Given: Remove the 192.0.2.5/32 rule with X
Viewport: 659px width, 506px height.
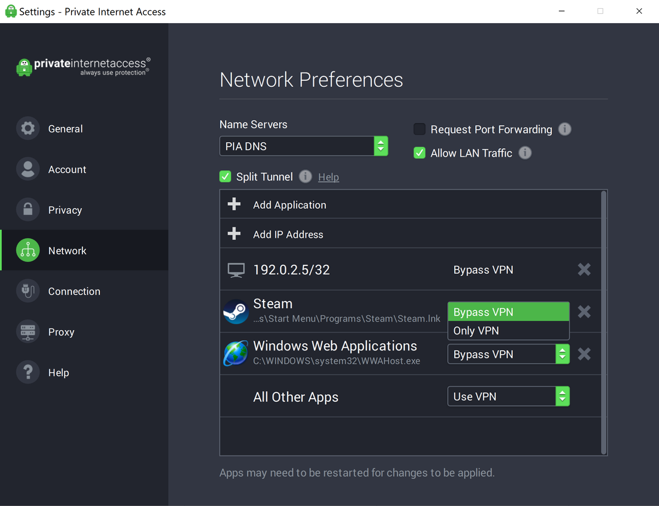Looking at the screenshot, I should [x=584, y=269].
